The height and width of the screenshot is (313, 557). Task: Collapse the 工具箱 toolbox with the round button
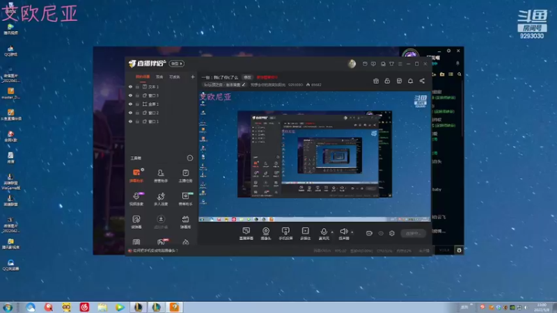190,158
